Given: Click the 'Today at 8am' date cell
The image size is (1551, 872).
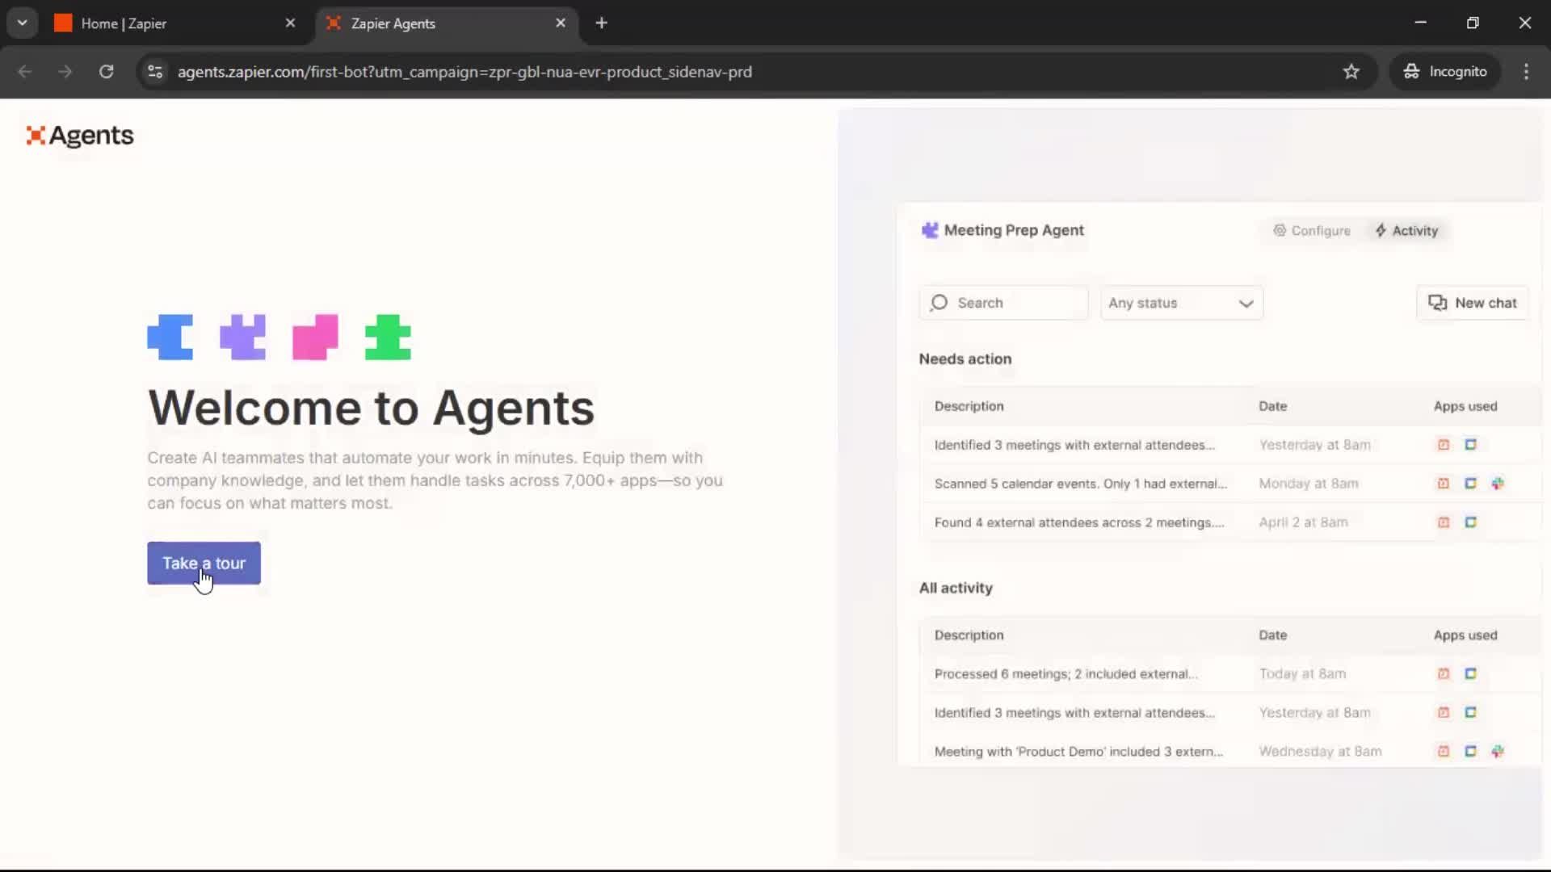Looking at the screenshot, I should click(x=1302, y=673).
